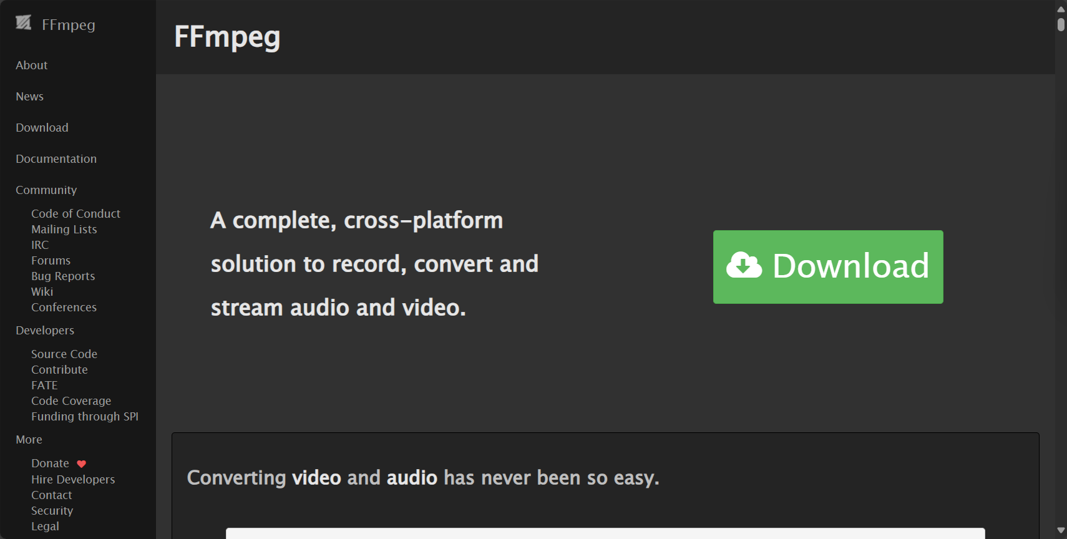The width and height of the screenshot is (1067, 539).
Task: Go to Documentation in the sidebar
Action: point(56,159)
